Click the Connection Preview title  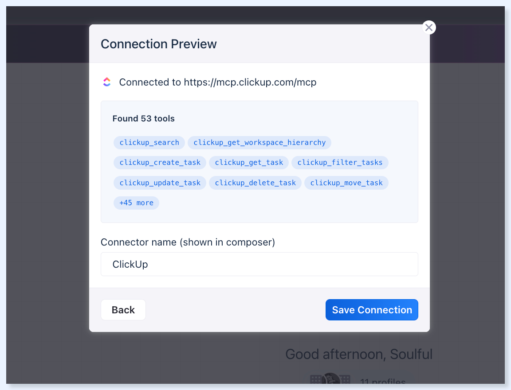point(159,44)
